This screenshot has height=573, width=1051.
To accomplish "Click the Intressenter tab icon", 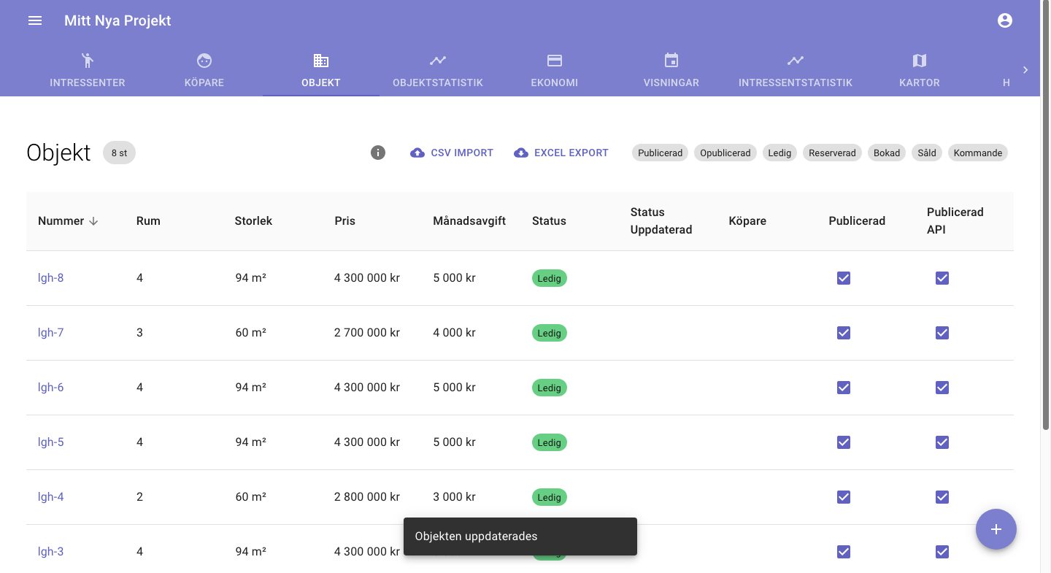I will (x=88, y=61).
